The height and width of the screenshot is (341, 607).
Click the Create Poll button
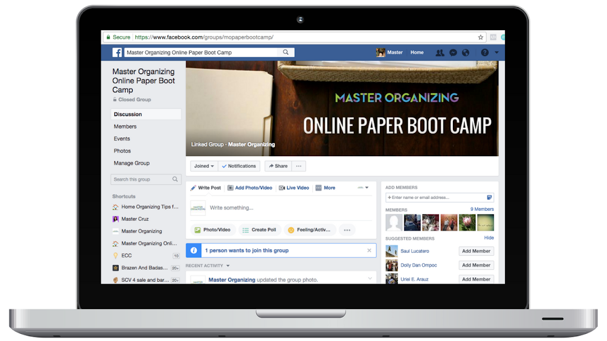point(260,230)
